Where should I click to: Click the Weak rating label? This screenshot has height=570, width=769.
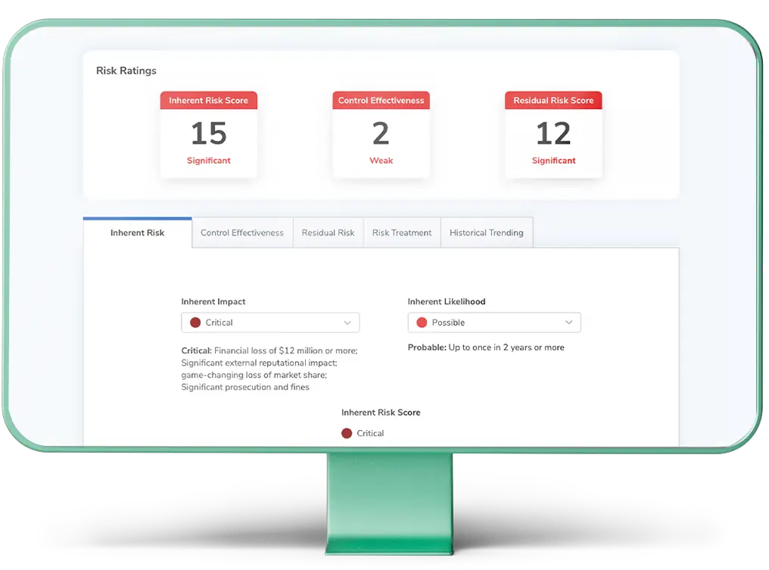point(381,160)
